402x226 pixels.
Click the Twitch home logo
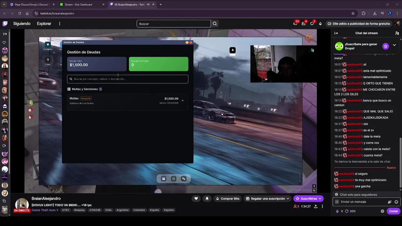5,24
